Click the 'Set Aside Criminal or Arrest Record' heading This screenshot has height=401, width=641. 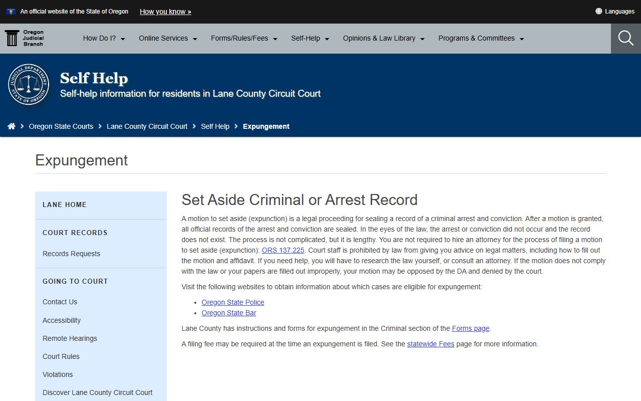pos(299,199)
